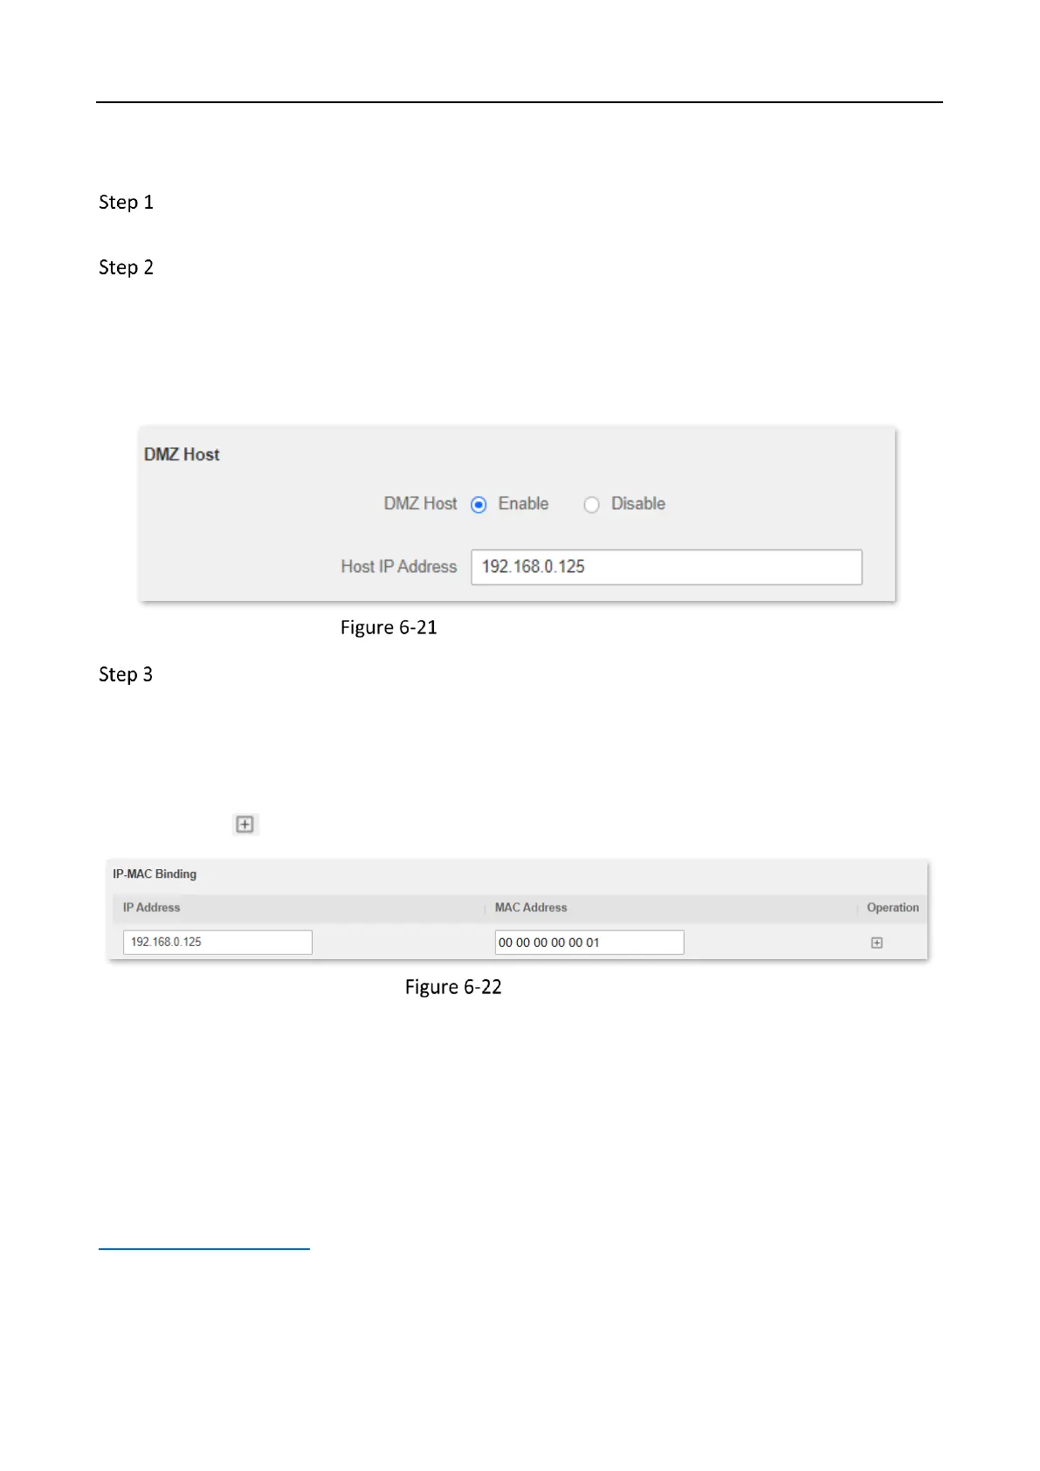Click the inline plus icon below Step 3
The image size is (1040, 1471).
245,825
